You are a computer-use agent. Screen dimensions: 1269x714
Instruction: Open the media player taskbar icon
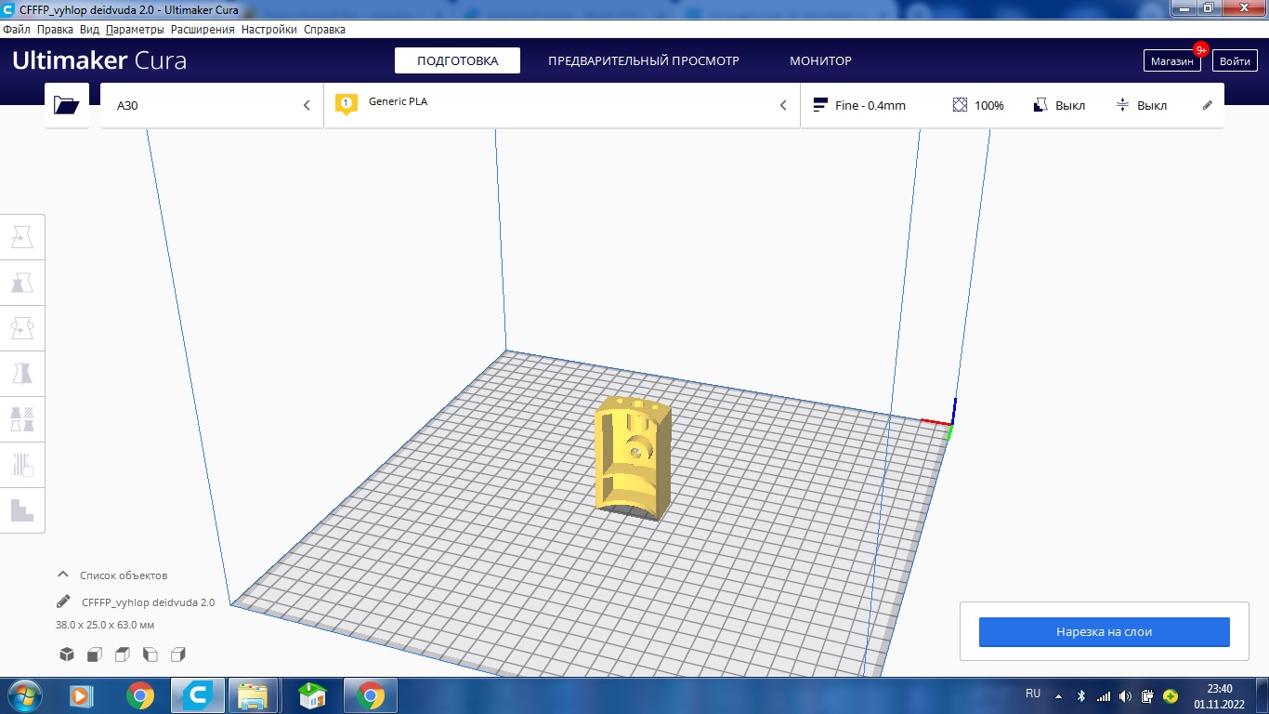tap(82, 694)
